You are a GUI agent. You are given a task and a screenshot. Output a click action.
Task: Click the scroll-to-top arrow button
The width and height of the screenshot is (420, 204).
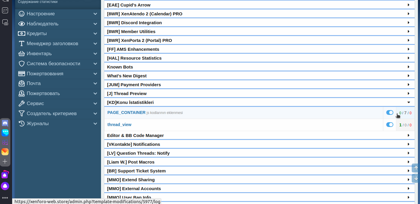(416, 168)
